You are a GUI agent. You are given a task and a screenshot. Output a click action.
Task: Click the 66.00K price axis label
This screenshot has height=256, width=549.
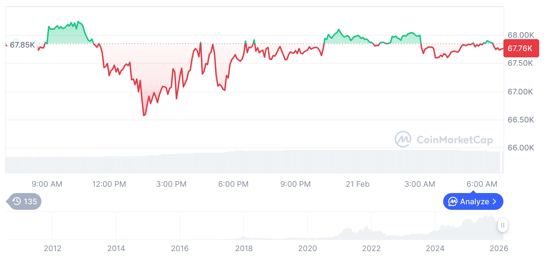click(x=521, y=148)
